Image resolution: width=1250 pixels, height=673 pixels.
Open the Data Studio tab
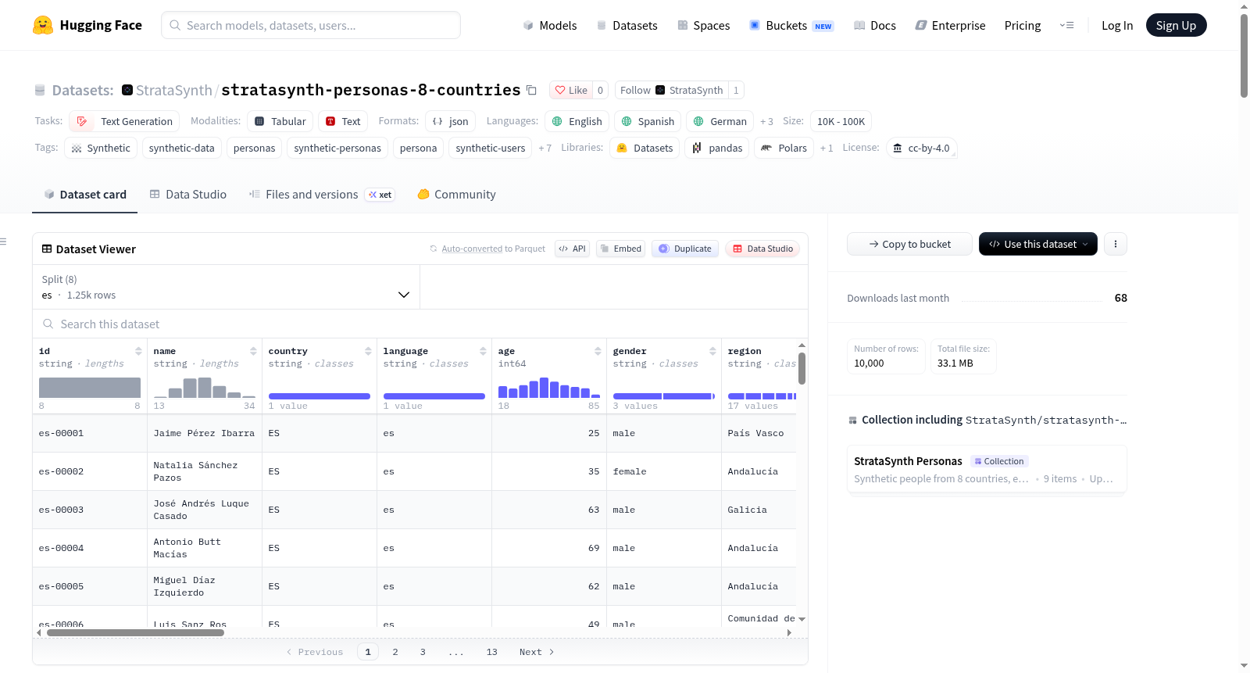(x=188, y=195)
